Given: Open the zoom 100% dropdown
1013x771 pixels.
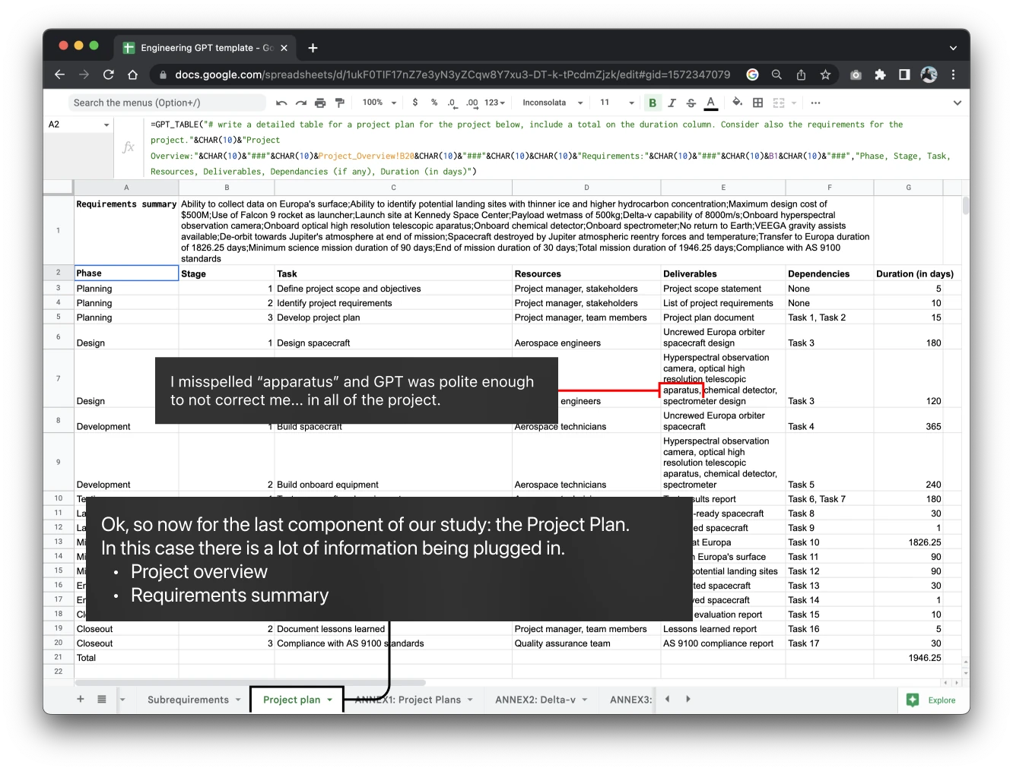Looking at the screenshot, I should 379,103.
